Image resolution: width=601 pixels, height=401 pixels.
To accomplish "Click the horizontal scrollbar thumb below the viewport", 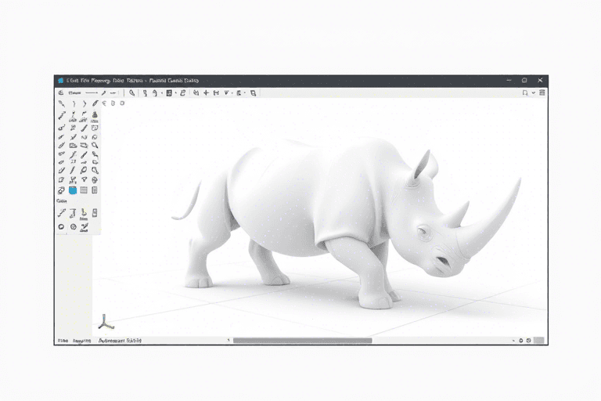I will (302, 341).
